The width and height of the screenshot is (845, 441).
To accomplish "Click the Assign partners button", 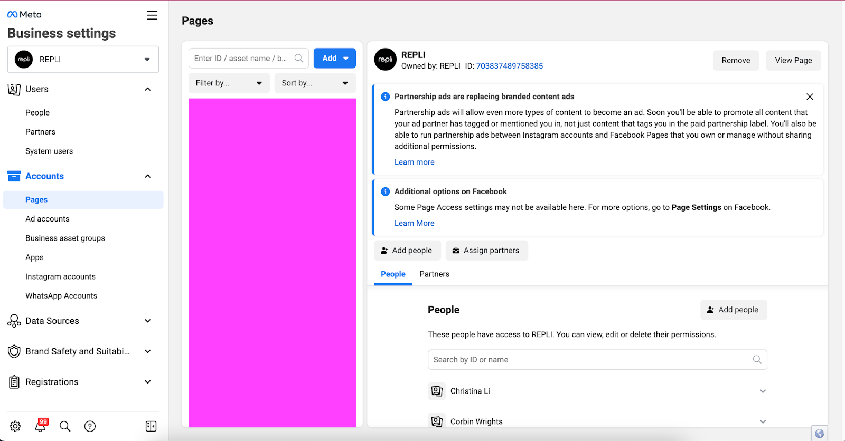I will [487, 251].
